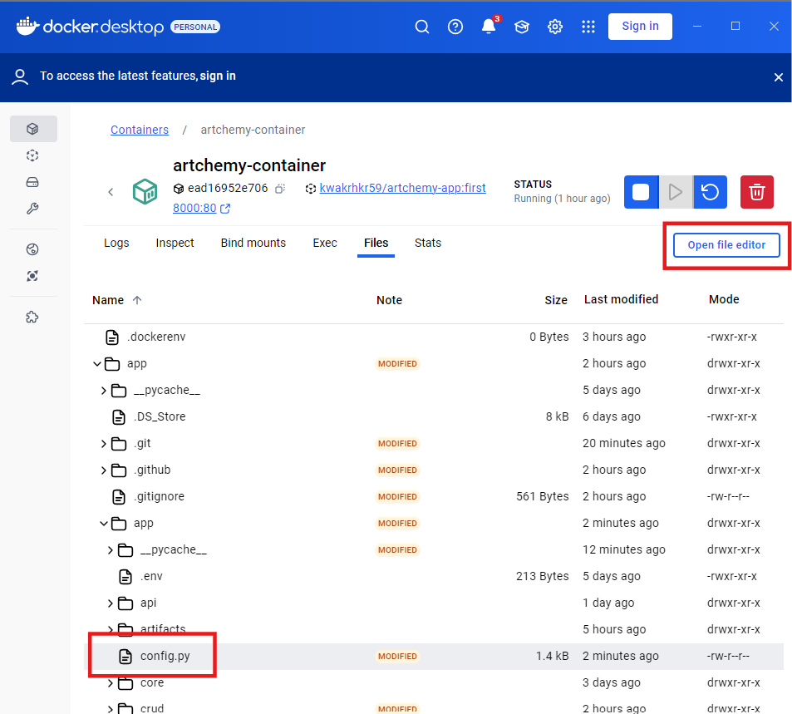The image size is (792, 714).
Task: Open the search icon in header
Action: pyautogui.click(x=421, y=27)
